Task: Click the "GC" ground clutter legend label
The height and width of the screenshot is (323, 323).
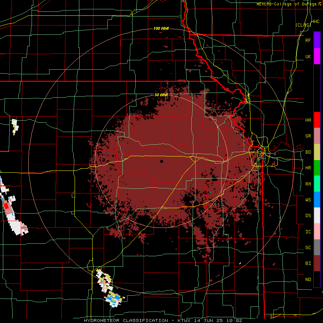Action: tap(308, 248)
